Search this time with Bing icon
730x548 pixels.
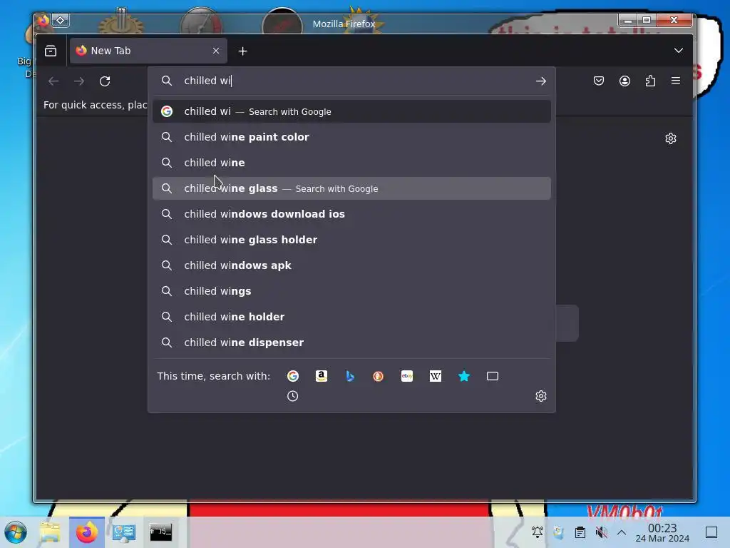coord(350,376)
